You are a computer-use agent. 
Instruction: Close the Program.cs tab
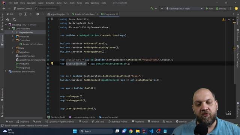tap(117, 14)
